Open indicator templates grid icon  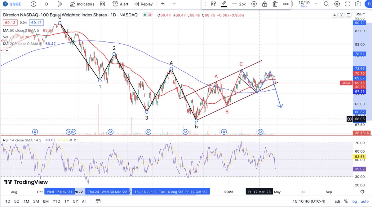click(x=102, y=4)
